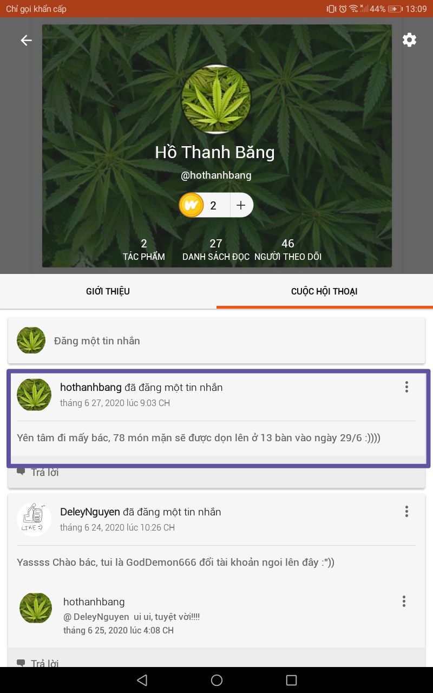Tap the DeleyNguyen username link
This screenshot has height=693, width=433.
(x=90, y=512)
